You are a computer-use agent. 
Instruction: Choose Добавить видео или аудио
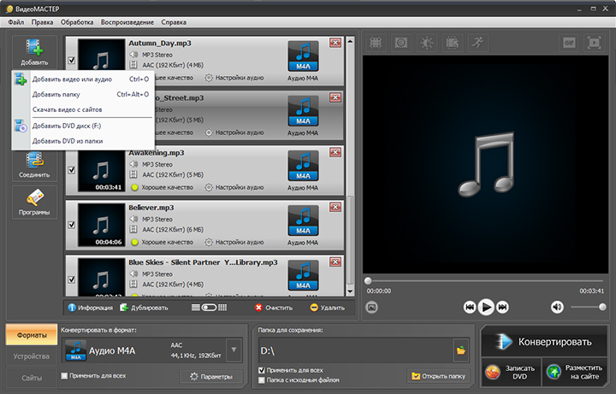tap(83, 79)
